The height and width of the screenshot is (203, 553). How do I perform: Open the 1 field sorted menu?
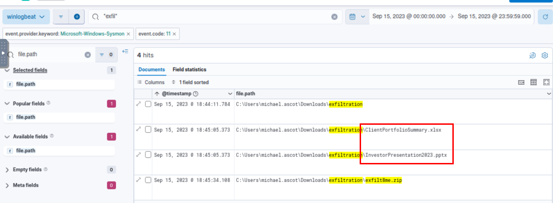[190, 82]
